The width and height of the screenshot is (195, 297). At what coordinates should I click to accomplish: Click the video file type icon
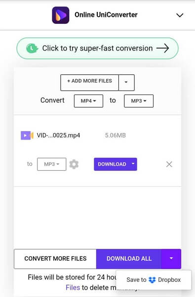pyautogui.click(x=27, y=136)
